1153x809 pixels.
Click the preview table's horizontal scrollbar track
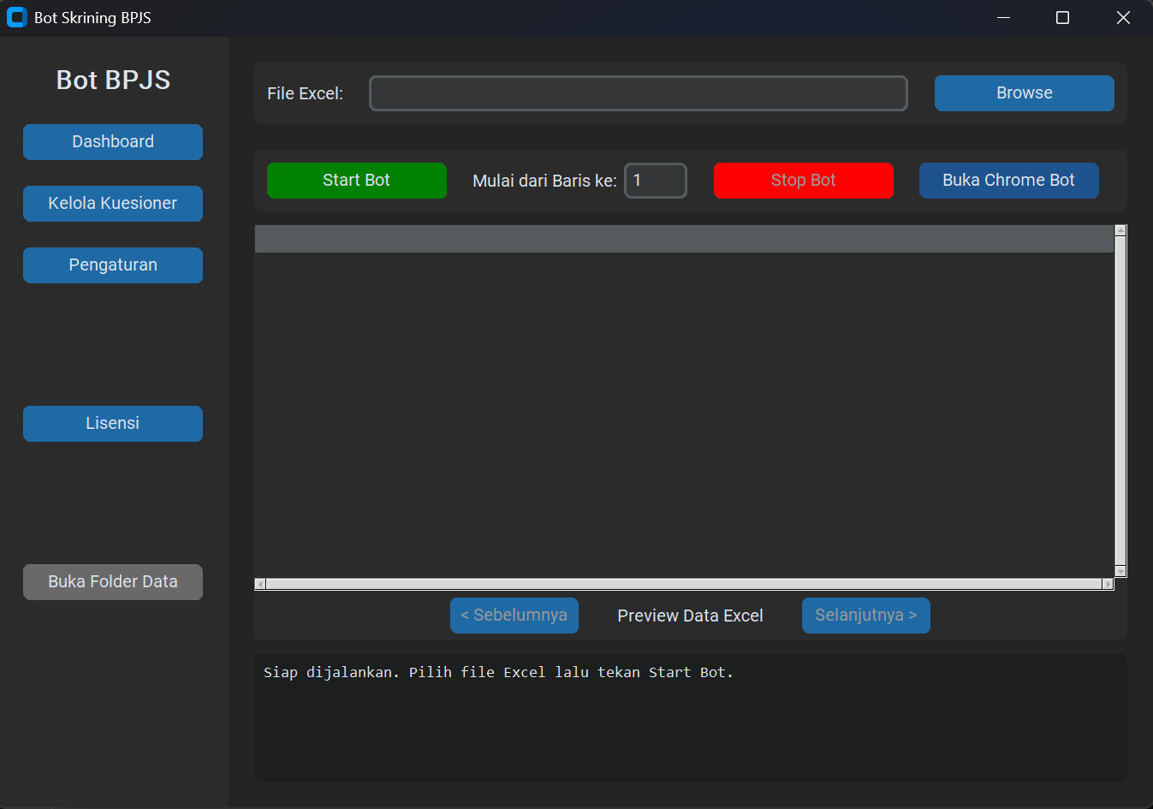(684, 584)
